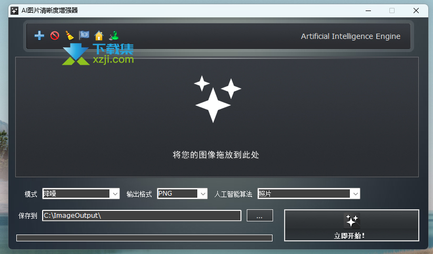Click the 将您的图像拖放到此处 drop area
This screenshot has width=433, height=254.
coord(217,117)
